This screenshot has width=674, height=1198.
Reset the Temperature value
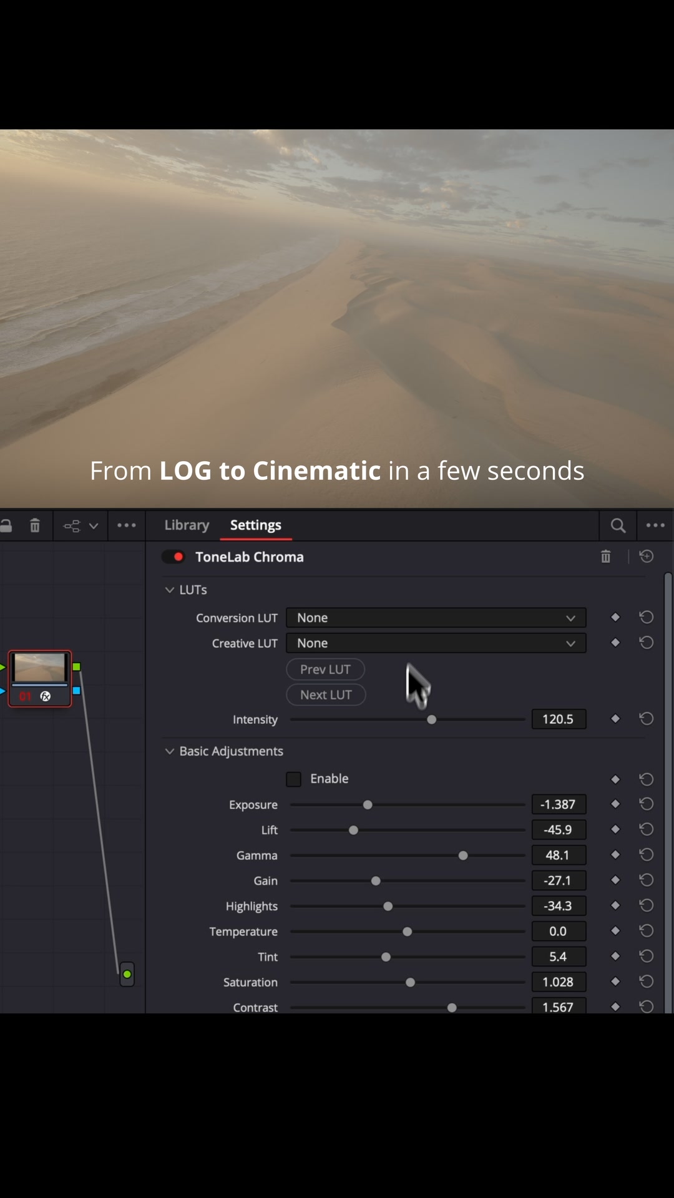[x=647, y=931]
